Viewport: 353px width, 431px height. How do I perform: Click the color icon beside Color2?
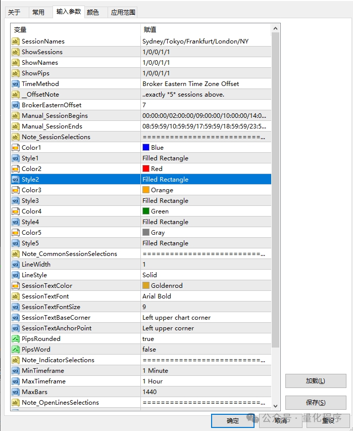pyautogui.click(x=15, y=169)
